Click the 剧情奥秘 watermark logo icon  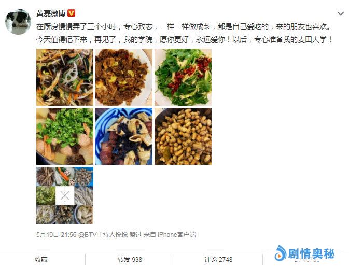(280, 253)
